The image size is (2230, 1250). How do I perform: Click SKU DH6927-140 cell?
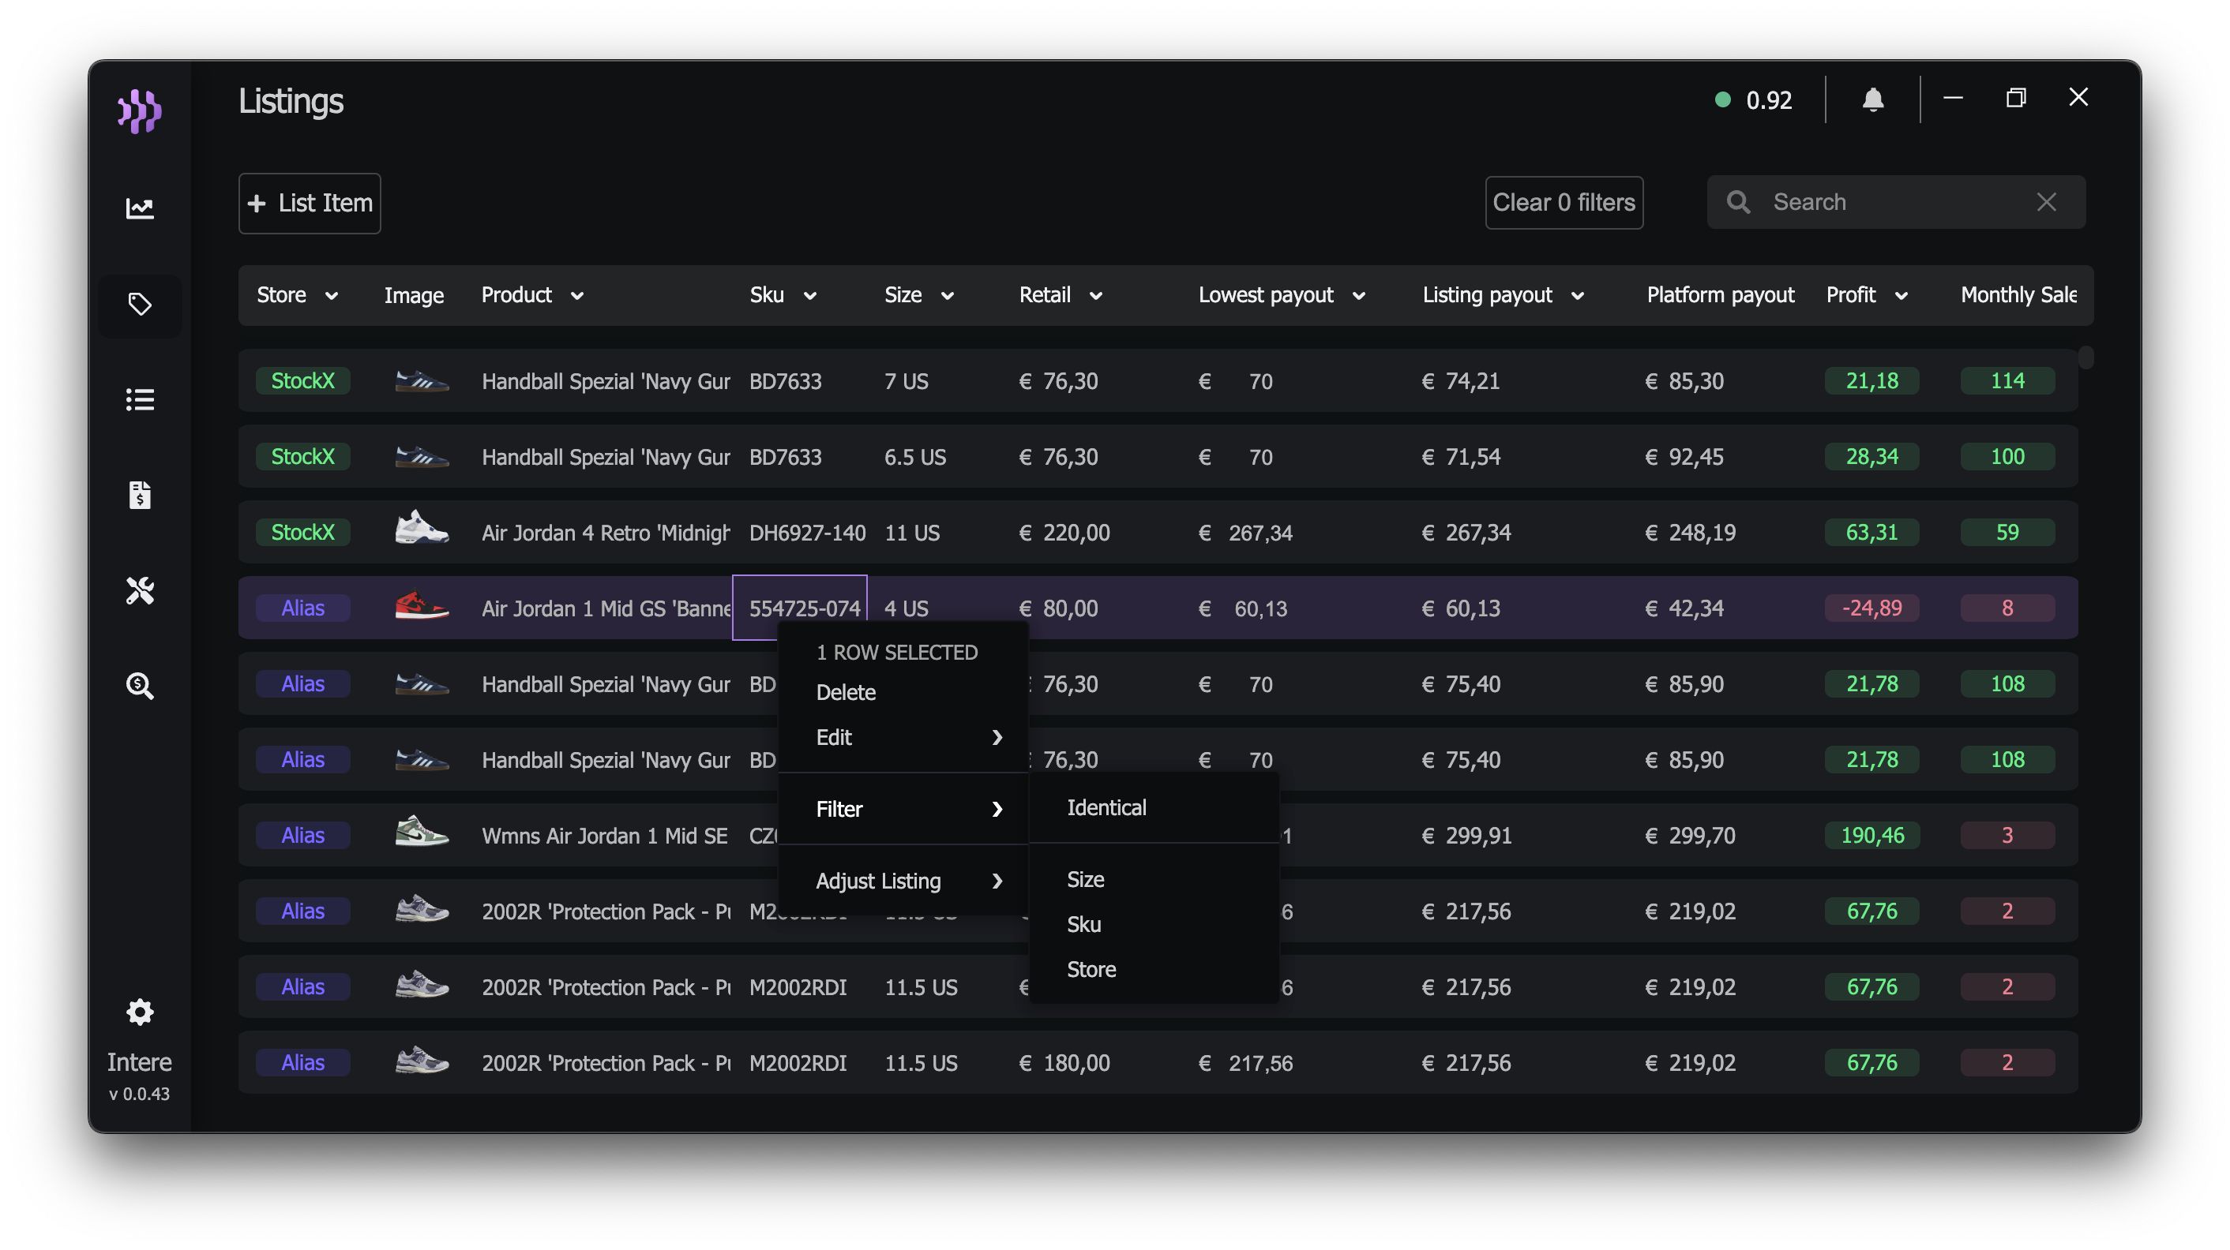807,532
